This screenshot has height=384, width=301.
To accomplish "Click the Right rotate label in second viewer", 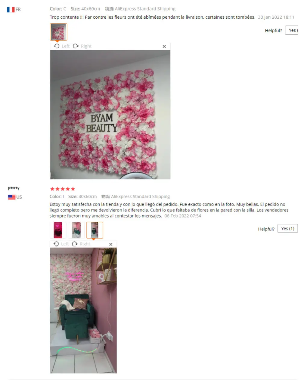I will pyautogui.click(x=85, y=244).
